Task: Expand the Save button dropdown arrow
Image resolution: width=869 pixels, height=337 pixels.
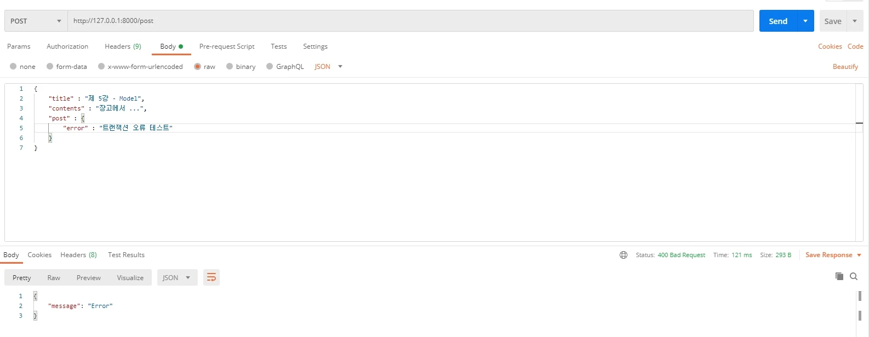Action: pos(855,21)
